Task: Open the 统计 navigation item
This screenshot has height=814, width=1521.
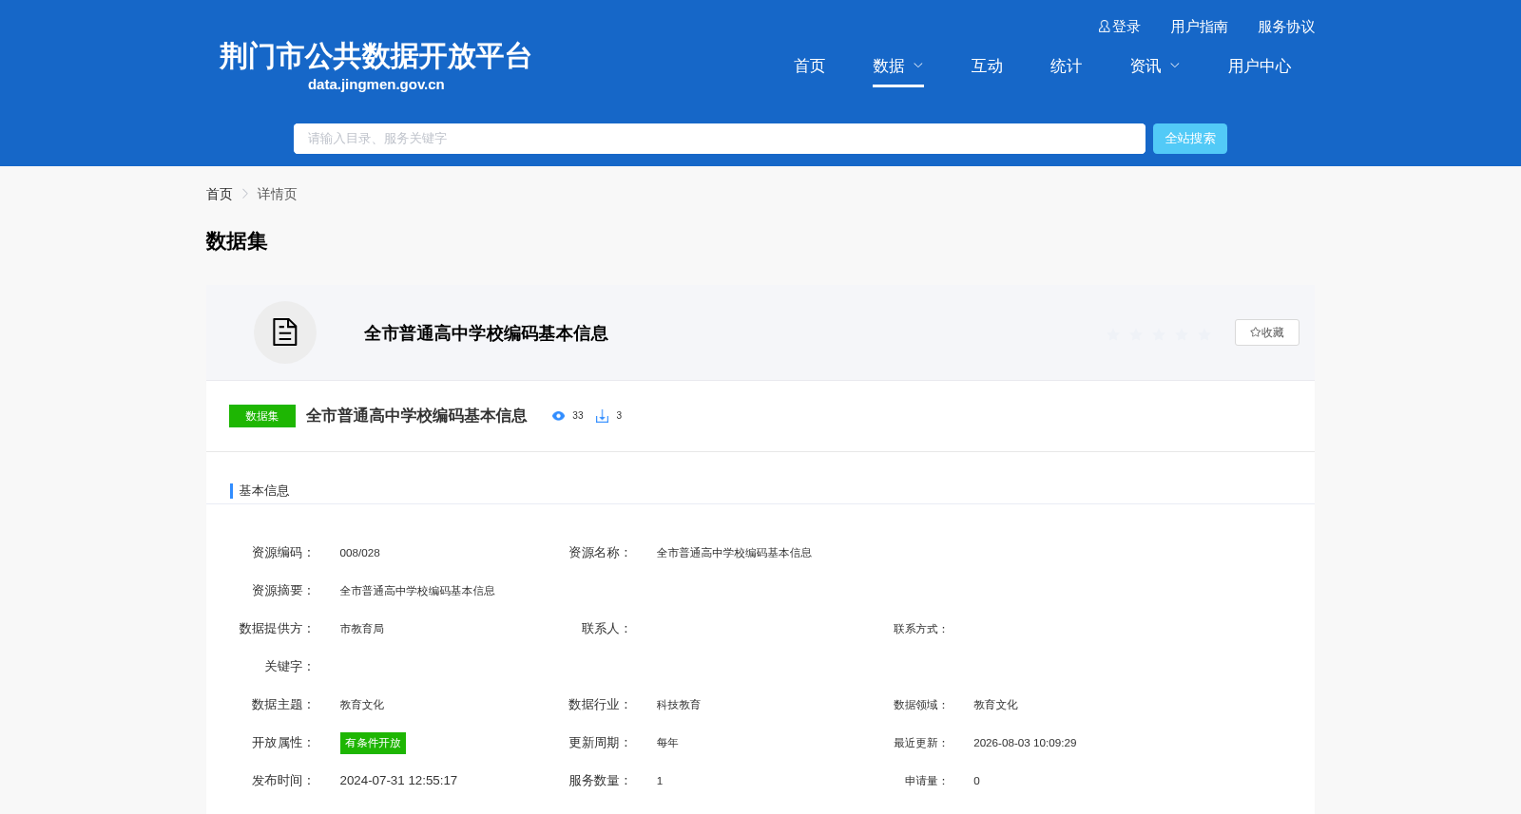Action: 1066,66
